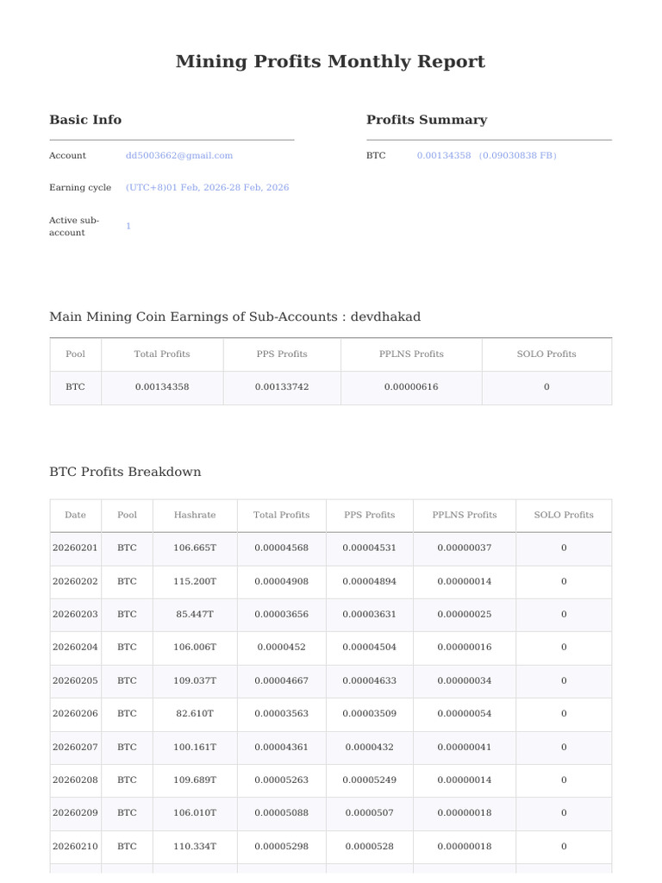
Task: Click date cell 20260205
Action: 75,681
